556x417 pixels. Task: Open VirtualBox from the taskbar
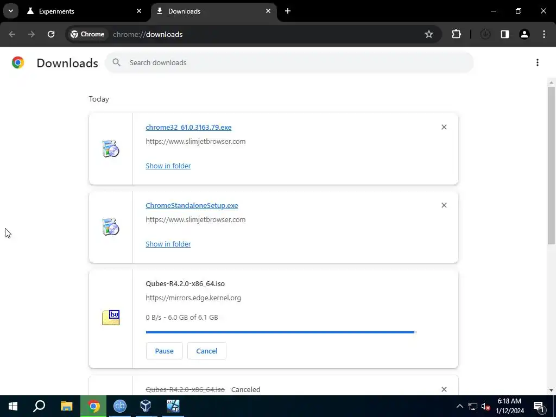click(x=146, y=406)
